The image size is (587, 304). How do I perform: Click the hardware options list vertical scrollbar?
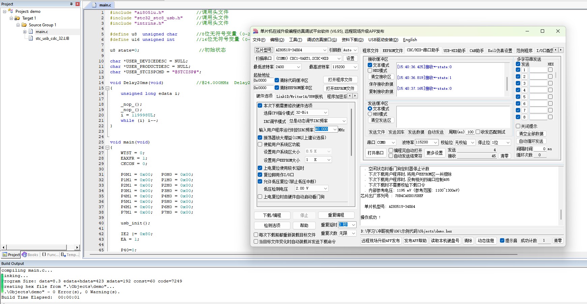[x=352, y=132]
